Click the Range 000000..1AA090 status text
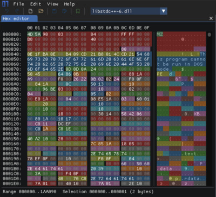Image resolution: width=216 pixels, height=197 pixels. pyautogui.click(x=30, y=192)
